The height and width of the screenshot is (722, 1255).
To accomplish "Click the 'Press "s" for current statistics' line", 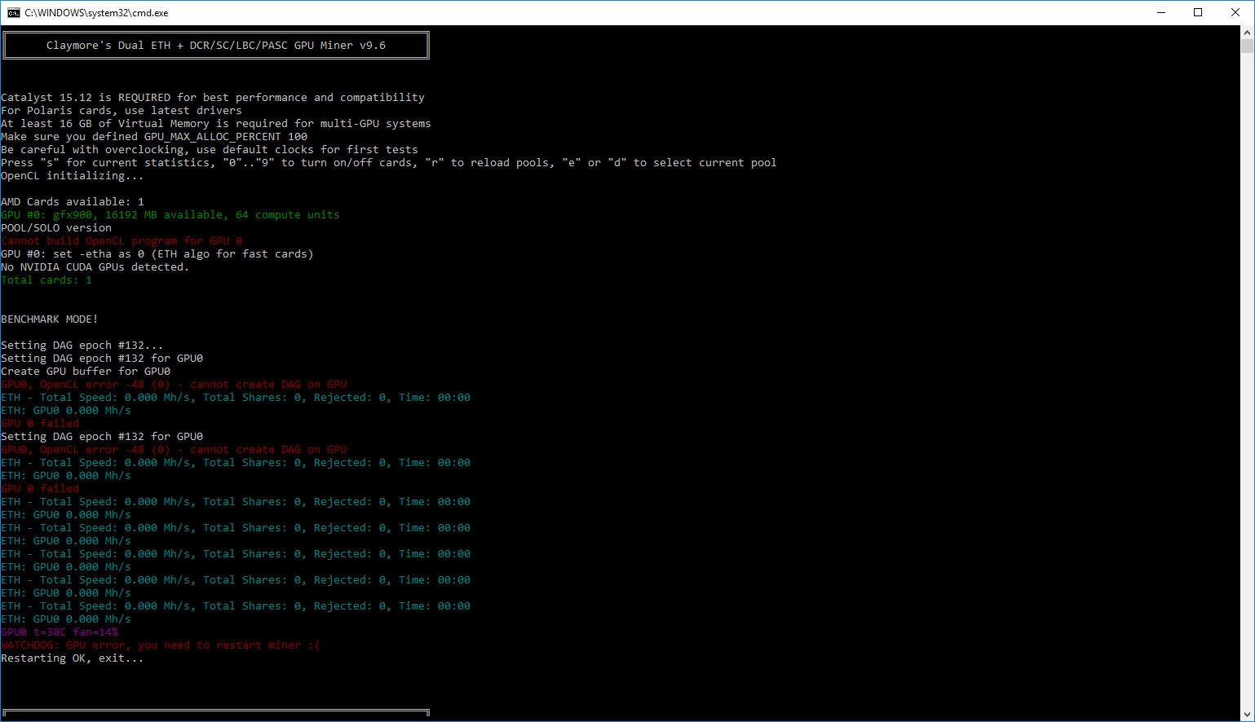I will (389, 163).
